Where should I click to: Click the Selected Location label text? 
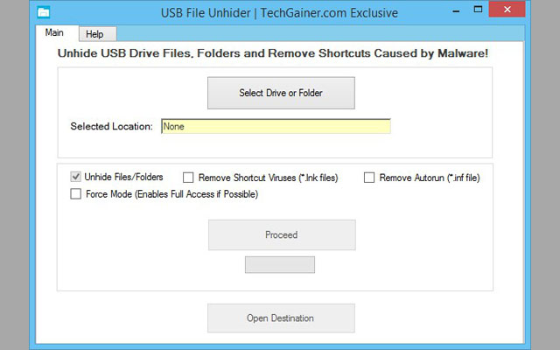click(x=111, y=126)
